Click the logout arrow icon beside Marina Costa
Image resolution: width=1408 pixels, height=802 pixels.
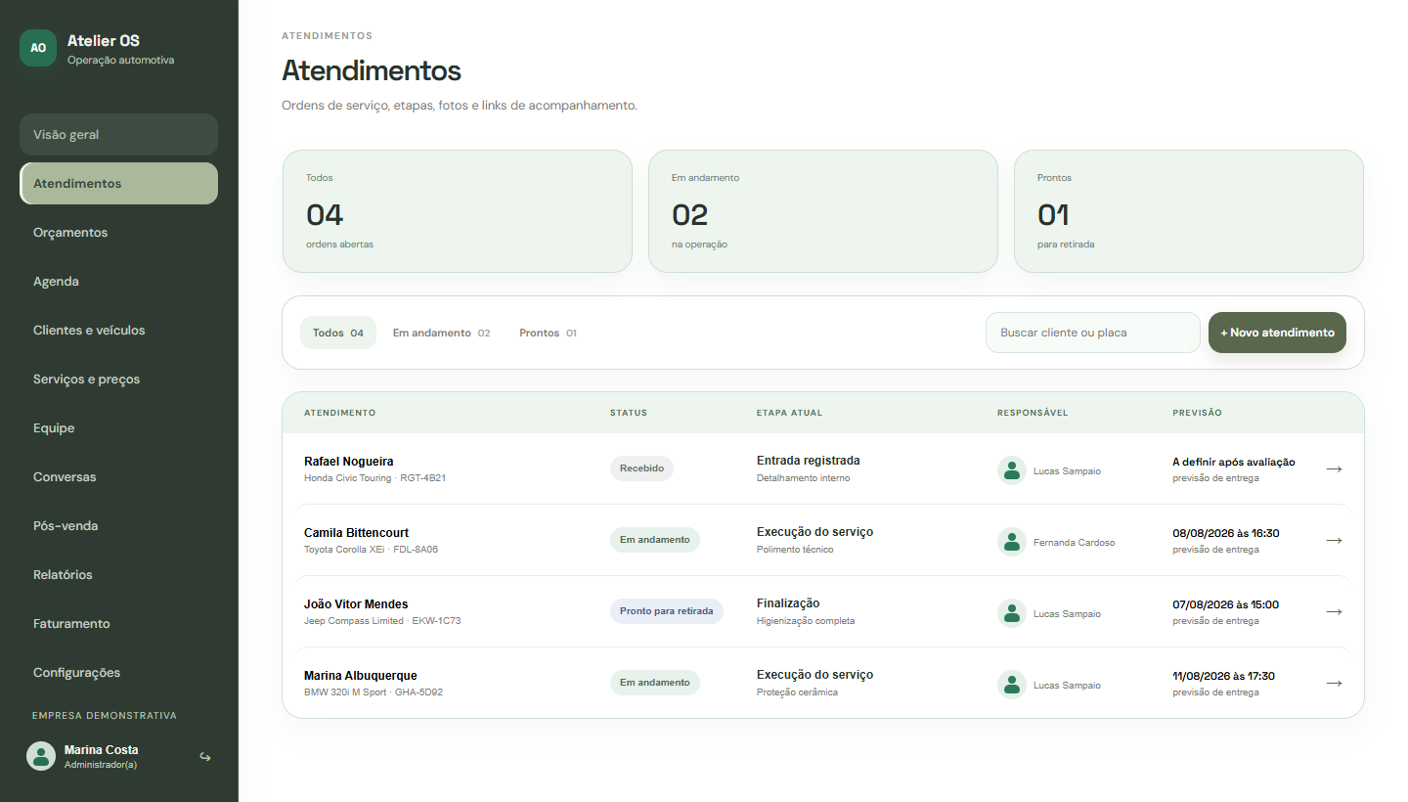[205, 756]
